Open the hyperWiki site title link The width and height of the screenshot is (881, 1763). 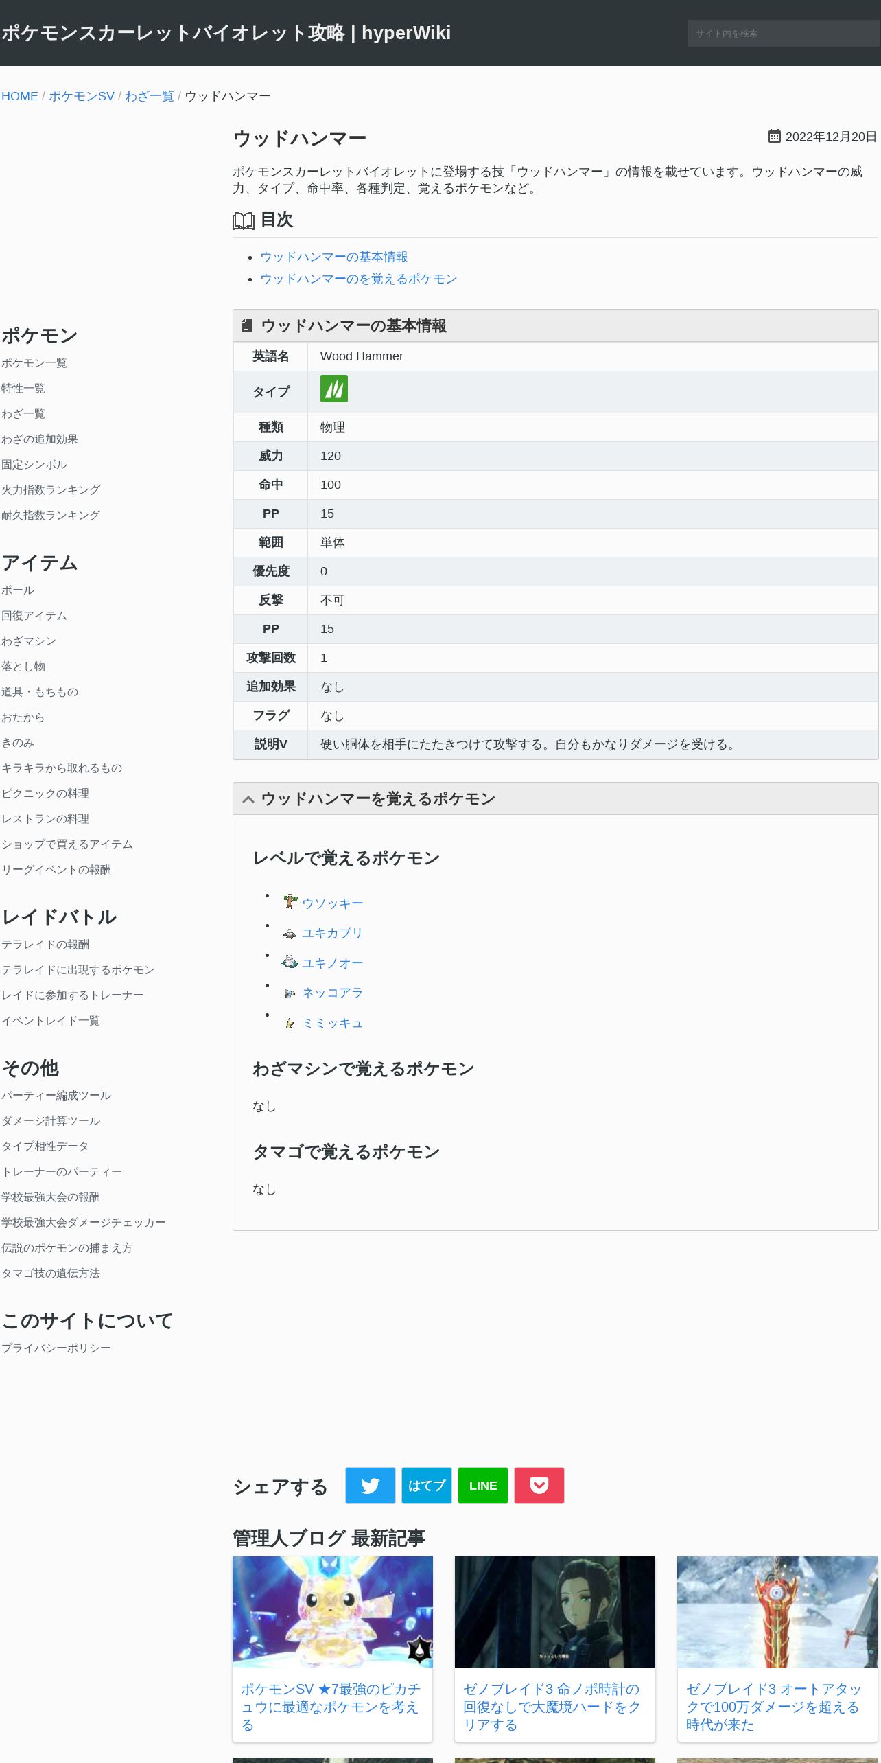(226, 33)
